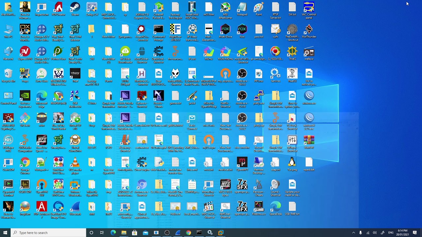Show hidden system tray icons
The image size is (422, 237).
point(353,233)
